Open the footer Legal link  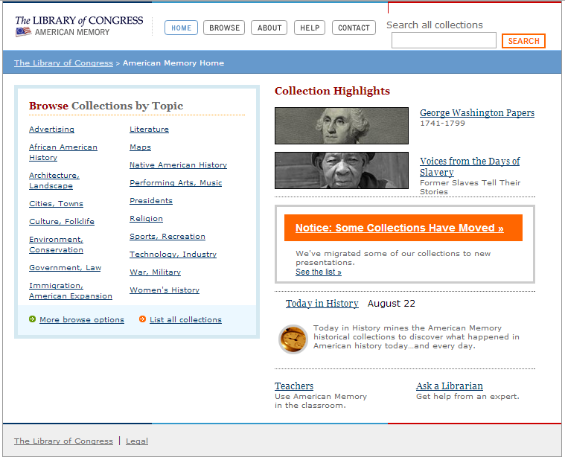point(137,441)
